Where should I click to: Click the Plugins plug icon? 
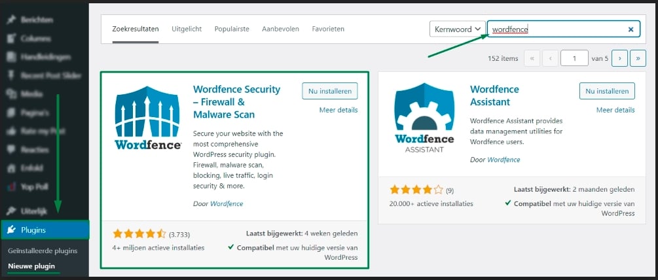pyautogui.click(x=12, y=230)
